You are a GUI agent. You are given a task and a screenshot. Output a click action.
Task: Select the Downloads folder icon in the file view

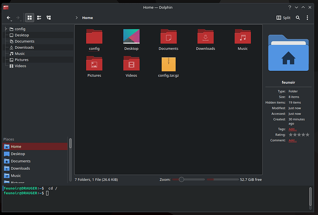tap(206, 37)
